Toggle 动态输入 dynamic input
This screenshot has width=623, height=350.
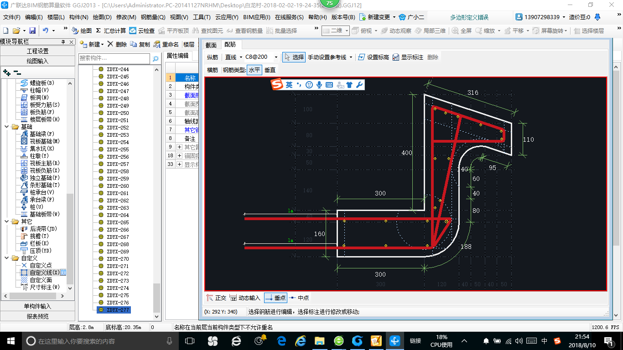click(x=245, y=298)
